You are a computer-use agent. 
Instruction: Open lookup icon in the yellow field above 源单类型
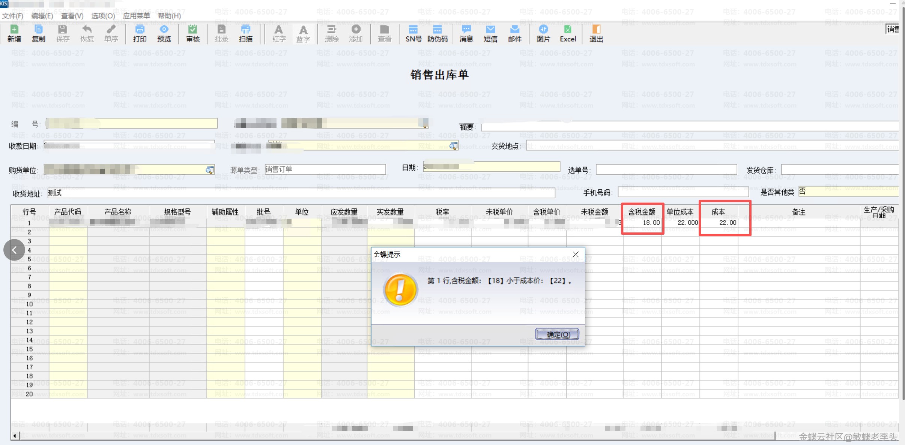454,146
